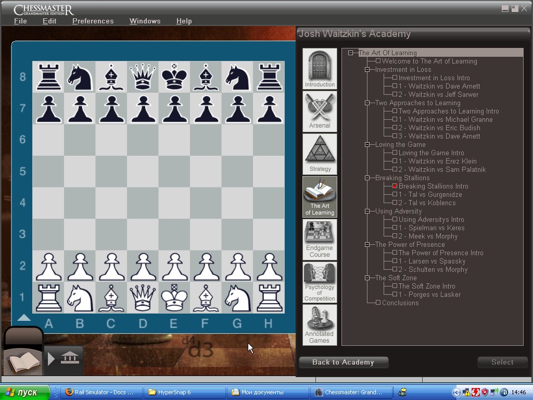Click the Select button
The width and height of the screenshot is (533, 400).
[x=502, y=362]
